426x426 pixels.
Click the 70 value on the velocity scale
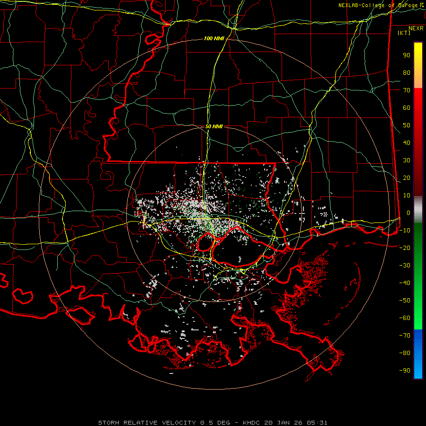tap(407, 90)
